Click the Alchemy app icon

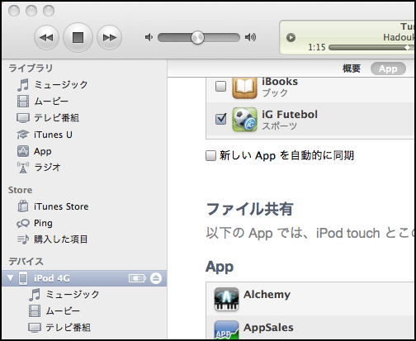click(226, 299)
